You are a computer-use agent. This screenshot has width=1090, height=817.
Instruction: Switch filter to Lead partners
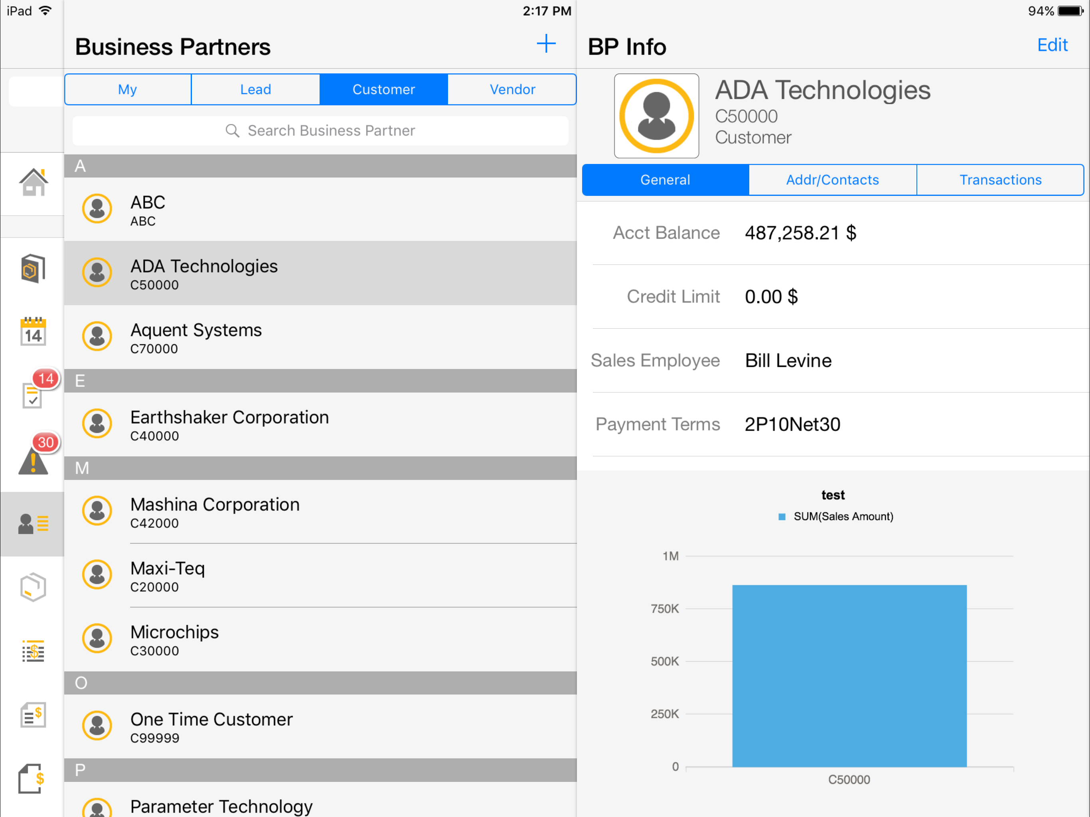(x=255, y=89)
